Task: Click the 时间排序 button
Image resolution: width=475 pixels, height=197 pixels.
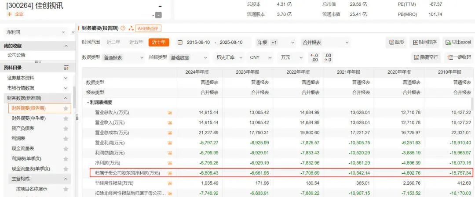Action: click(x=425, y=42)
